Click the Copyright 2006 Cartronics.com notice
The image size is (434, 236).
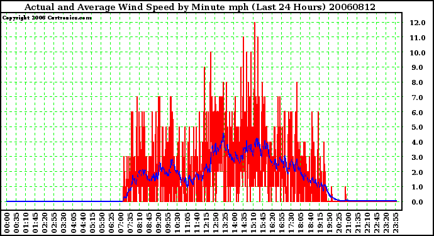(47, 18)
